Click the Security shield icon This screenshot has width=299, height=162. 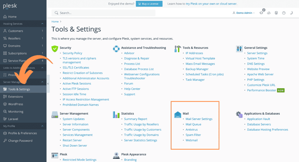coord(55,49)
